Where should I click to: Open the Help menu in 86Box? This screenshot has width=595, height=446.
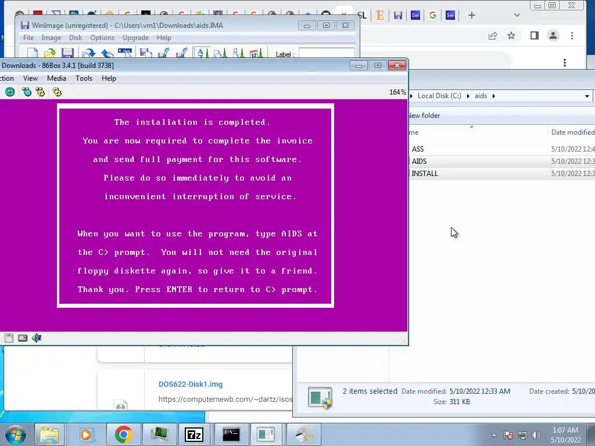[x=109, y=78]
